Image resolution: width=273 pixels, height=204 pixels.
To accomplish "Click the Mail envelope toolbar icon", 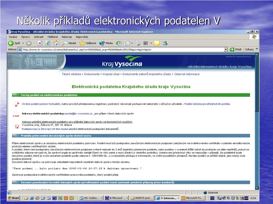I will pyautogui.click(x=128, y=43).
